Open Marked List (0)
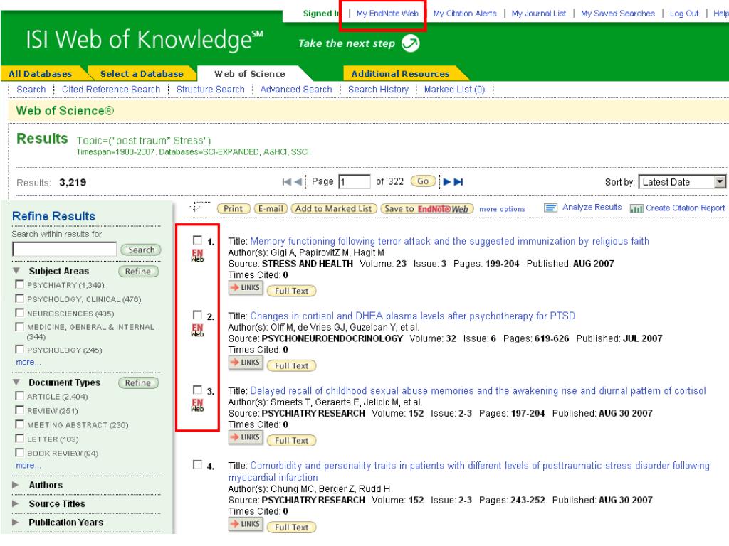This screenshot has width=729, height=546. [x=455, y=90]
